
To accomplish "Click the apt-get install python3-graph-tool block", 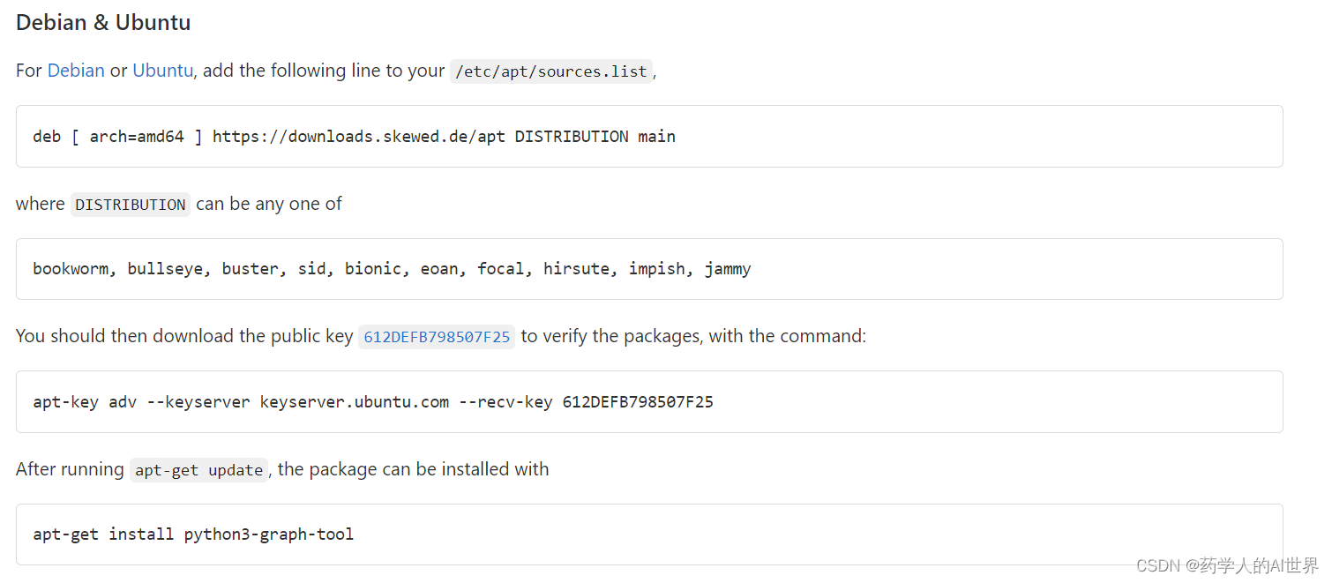I will pos(649,534).
